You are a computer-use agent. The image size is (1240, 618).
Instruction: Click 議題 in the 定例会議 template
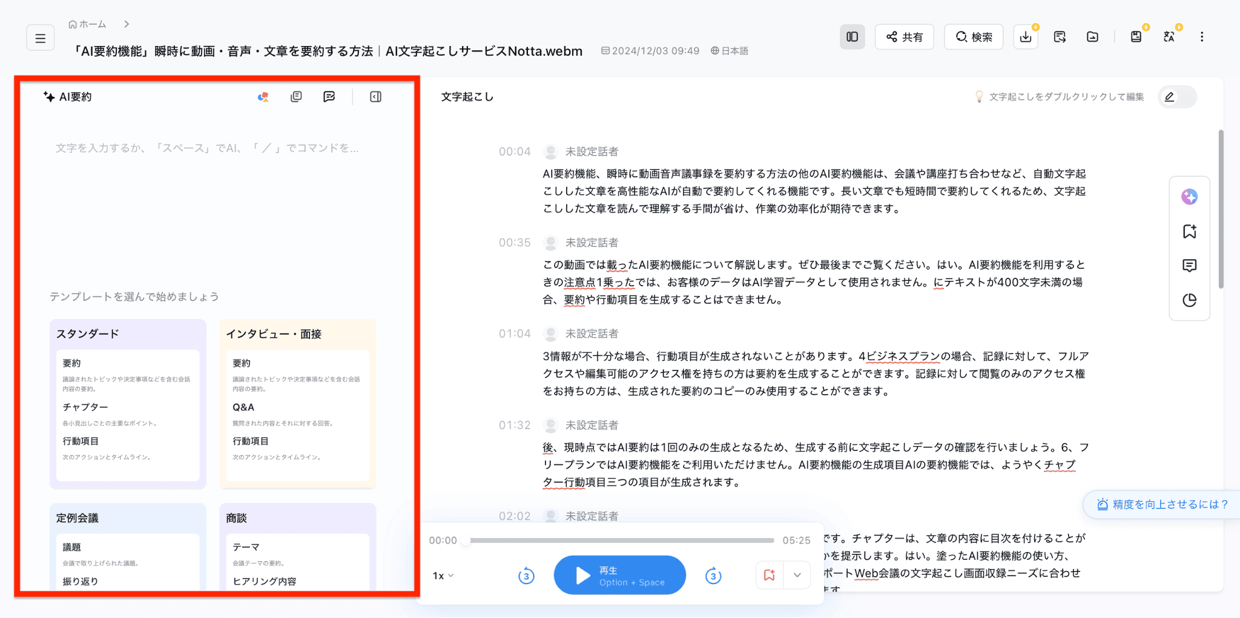pos(71,547)
